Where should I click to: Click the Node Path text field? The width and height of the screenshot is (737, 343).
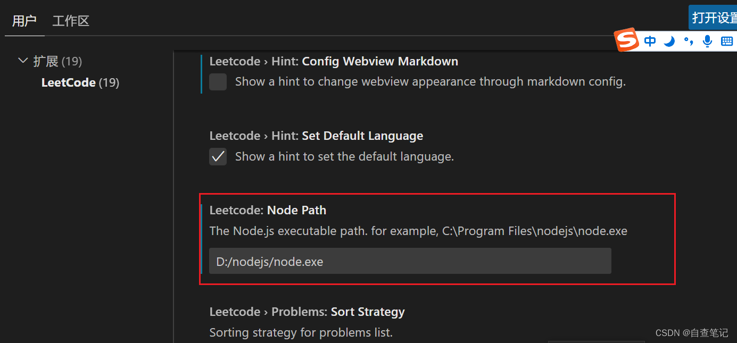point(410,261)
